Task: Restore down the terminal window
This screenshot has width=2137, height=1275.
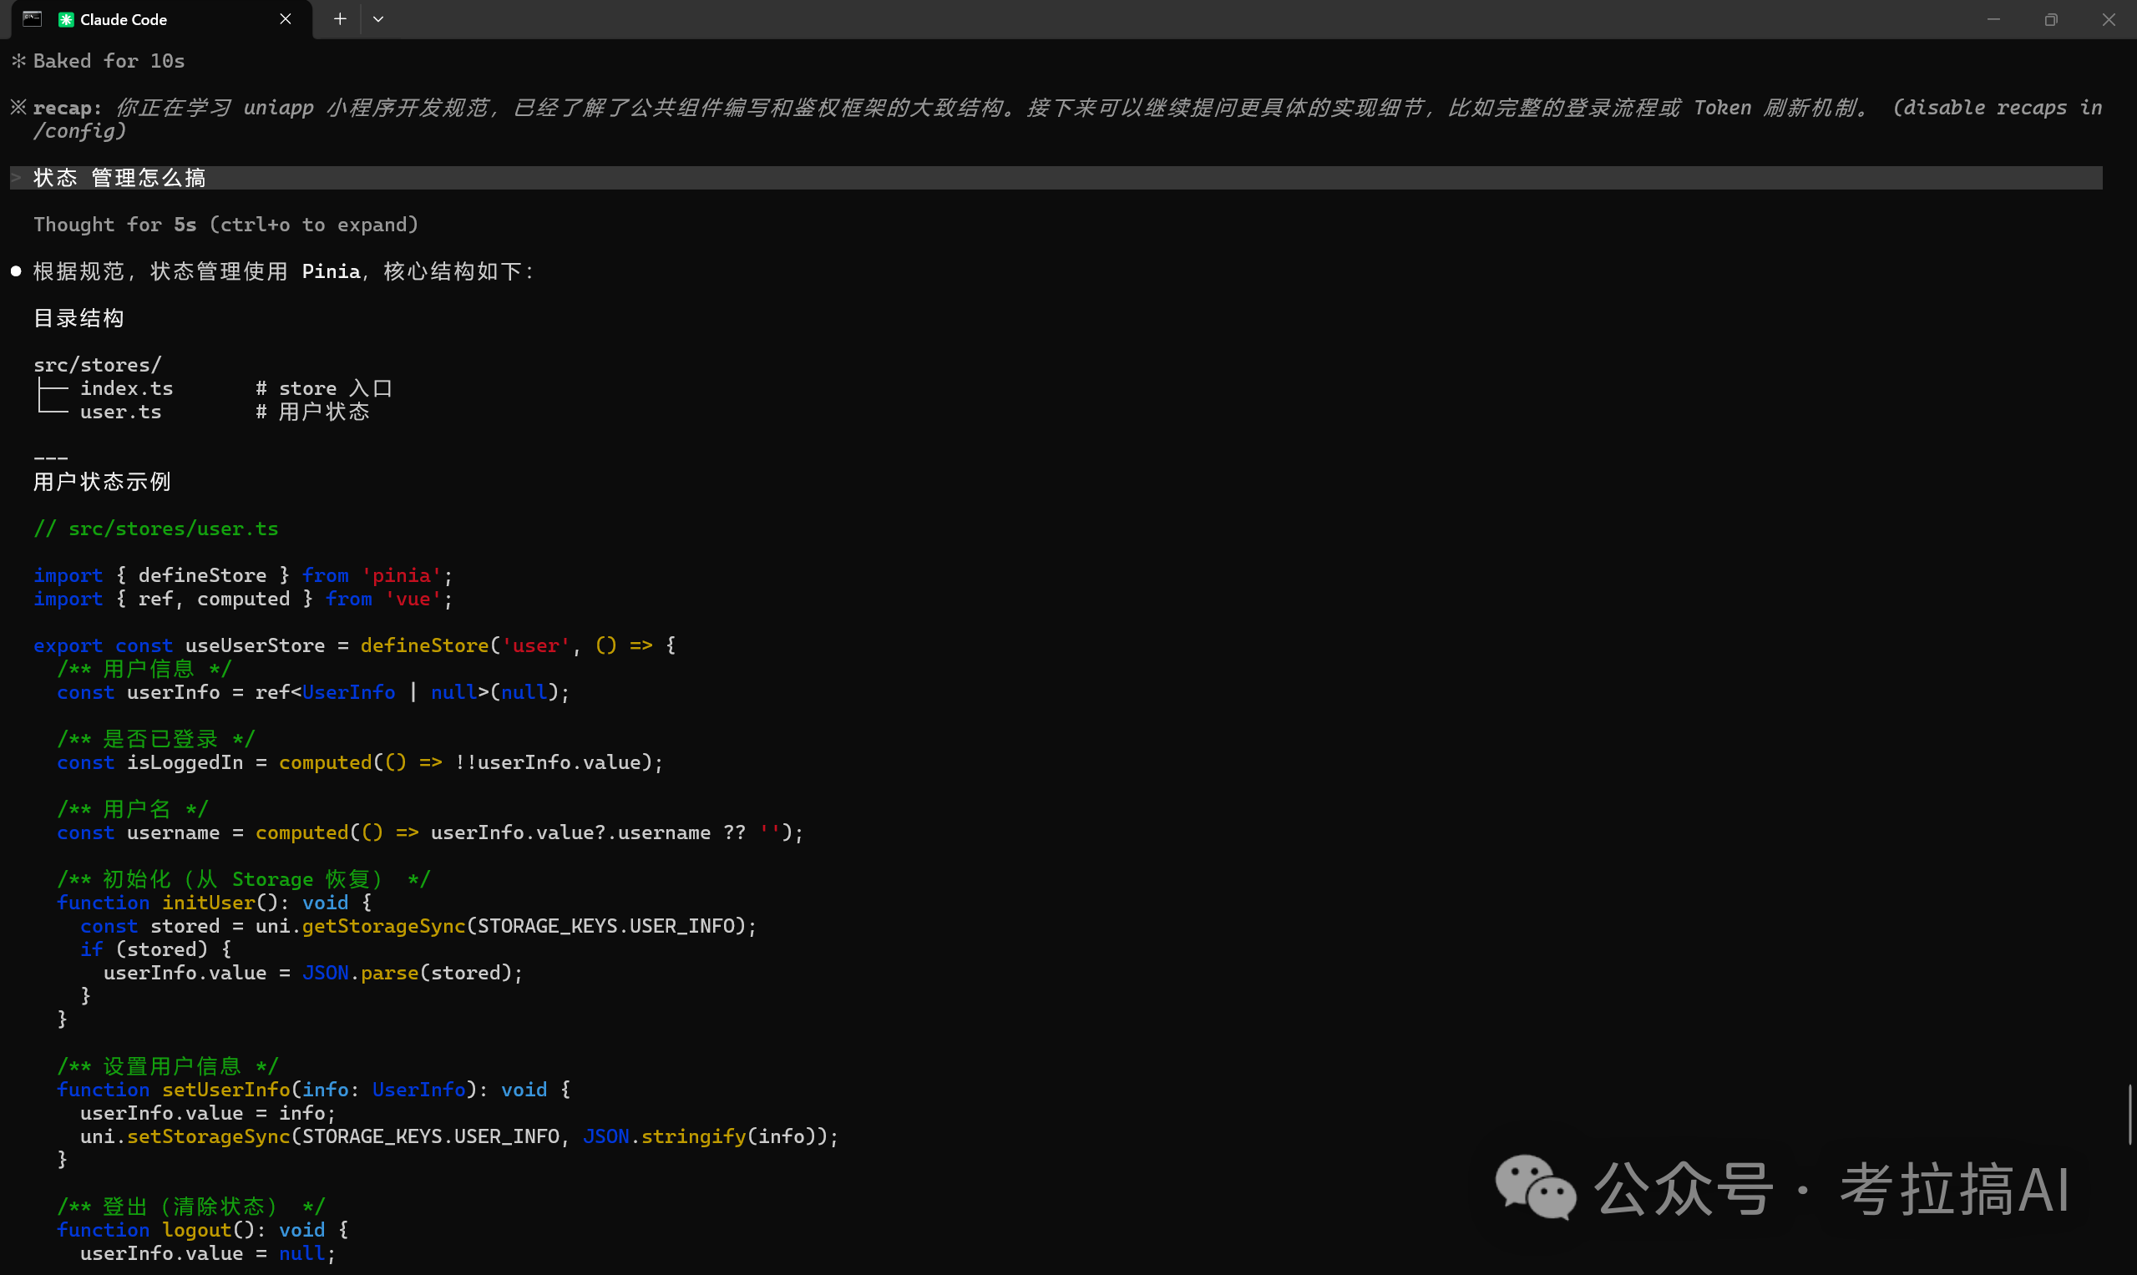Action: [2051, 19]
